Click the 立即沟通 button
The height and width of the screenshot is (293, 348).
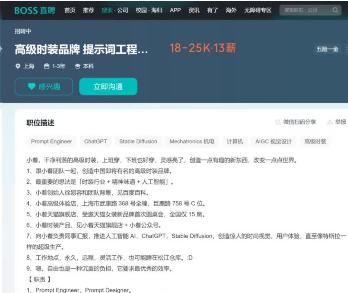[108, 86]
